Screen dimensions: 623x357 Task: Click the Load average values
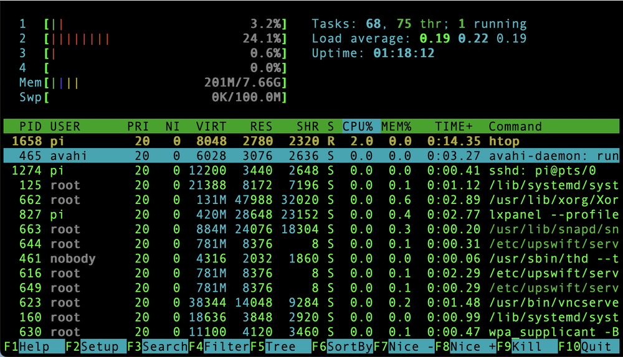(x=473, y=39)
